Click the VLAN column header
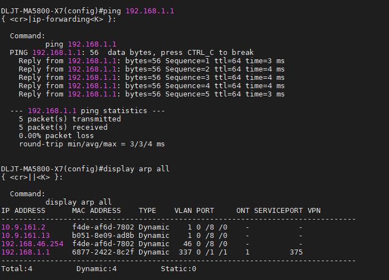Image resolution: width=389 pixels, height=280 pixels. [x=183, y=211]
